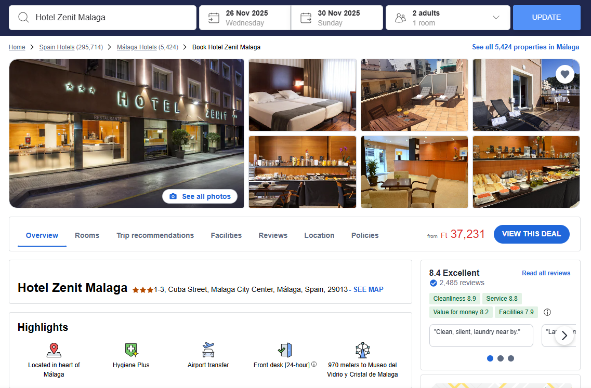Click the Facilities 7.9 score tag
Viewport: 591px width, 388px height.
(x=516, y=312)
